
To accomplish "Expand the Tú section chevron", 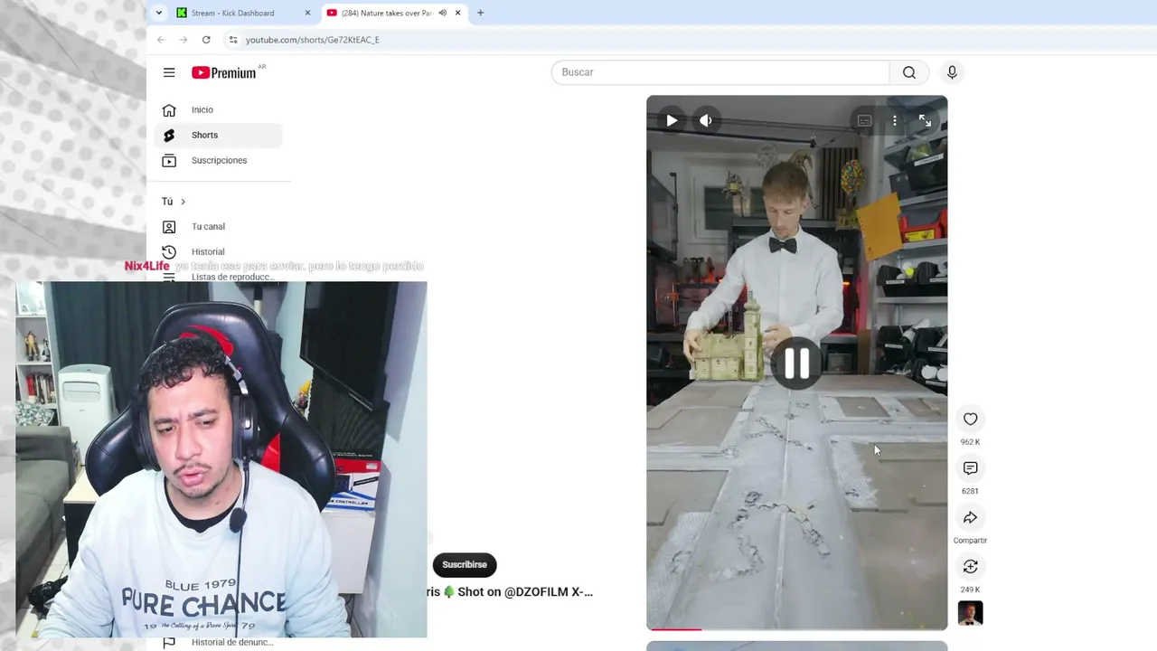I will click(x=183, y=202).
